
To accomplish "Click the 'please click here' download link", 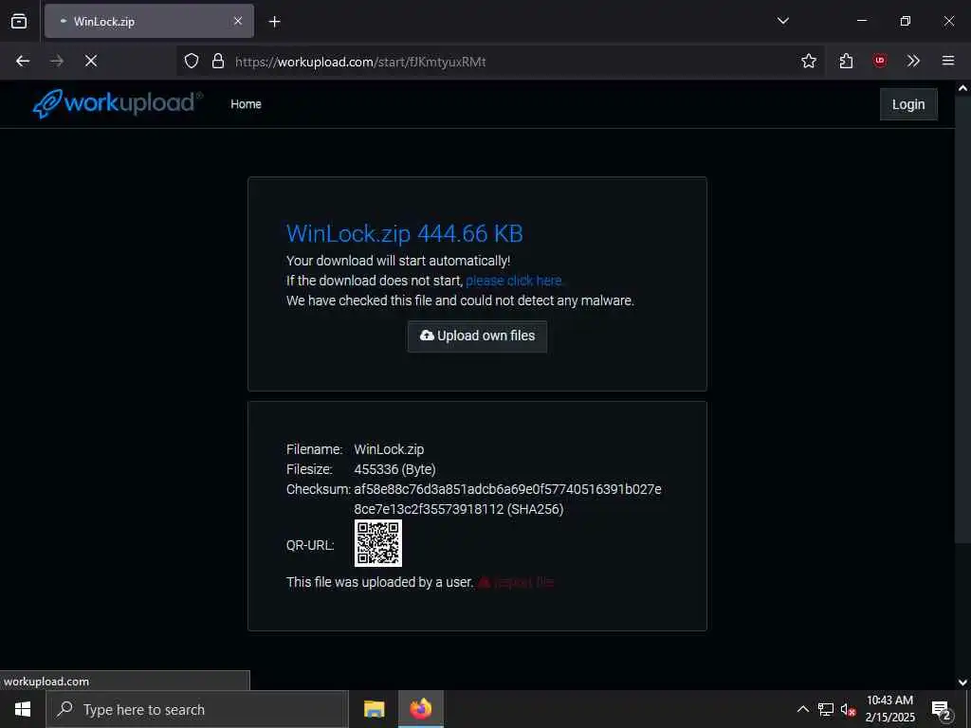I will click(x=514, y=281).
